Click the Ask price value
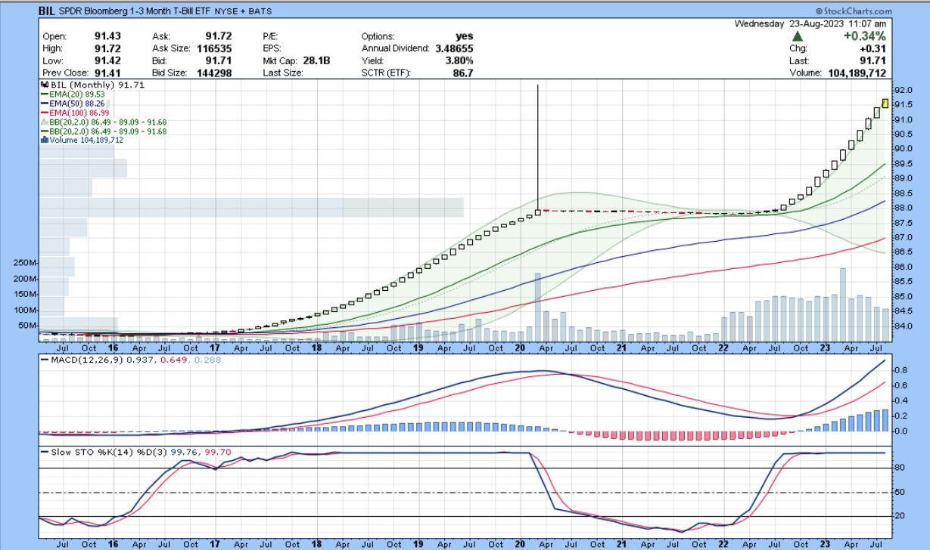This screenshot has height=550, width=930. point(218,36)
